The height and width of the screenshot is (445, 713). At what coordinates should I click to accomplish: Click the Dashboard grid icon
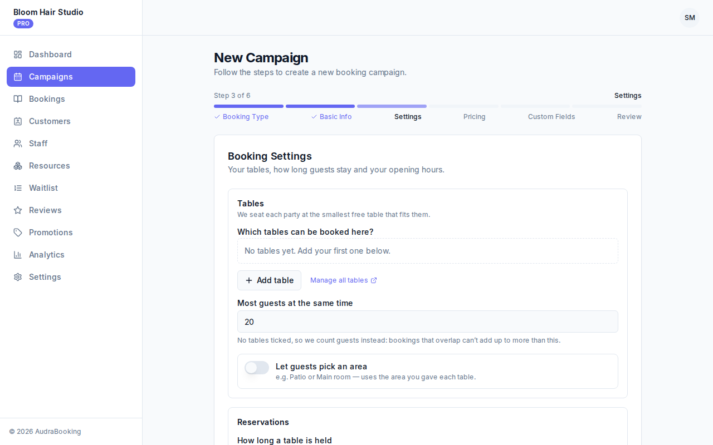click(x=18, y=55)
